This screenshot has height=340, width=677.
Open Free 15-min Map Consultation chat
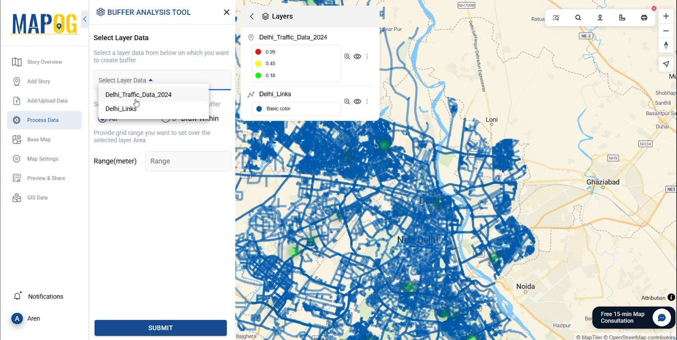[633, 318]
